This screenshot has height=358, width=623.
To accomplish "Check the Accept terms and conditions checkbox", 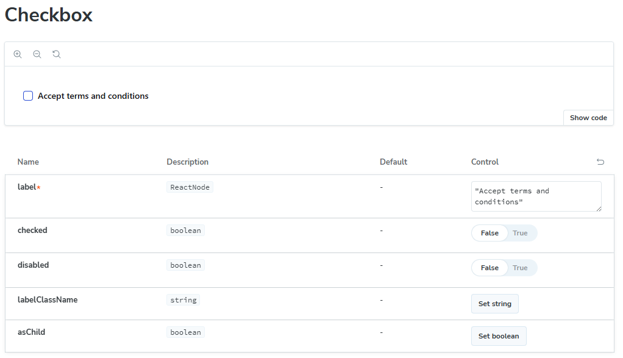I will coord(28,96).
